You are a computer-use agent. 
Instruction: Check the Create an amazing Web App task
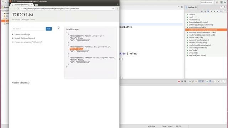[x=12, y=42]
